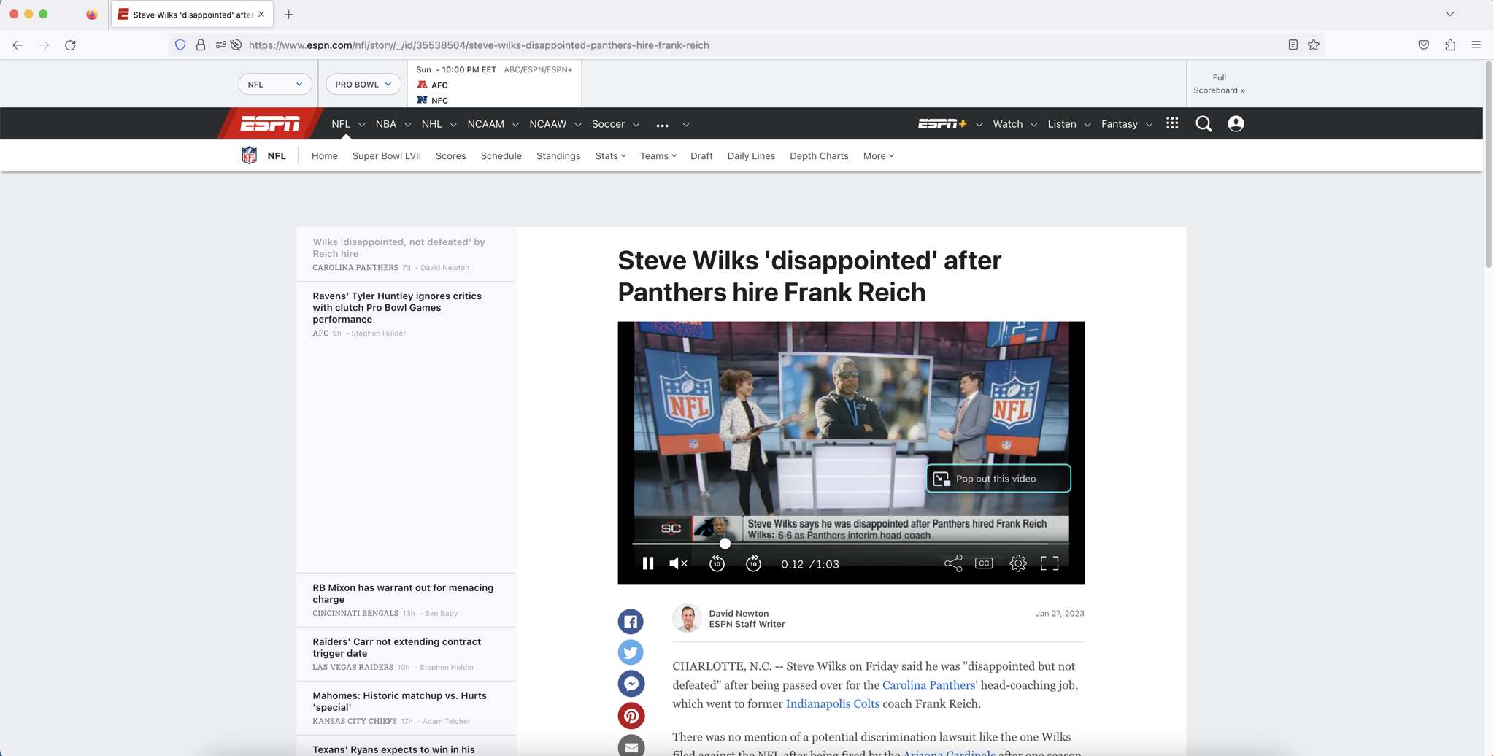1494x756 pixels.
Task: Open the Stats dropdown in NFL nav
Action: pyautogui.click(x=610, y=155)
